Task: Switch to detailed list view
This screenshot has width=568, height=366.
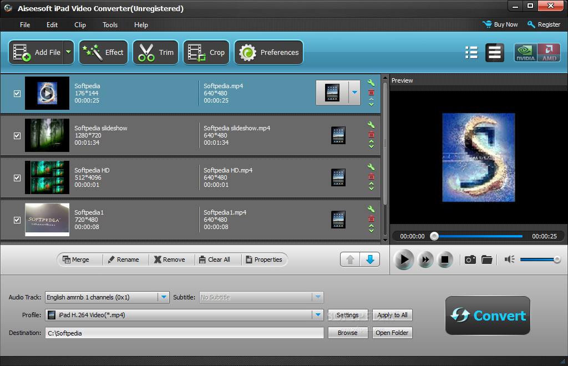Action: pos(471,53)
